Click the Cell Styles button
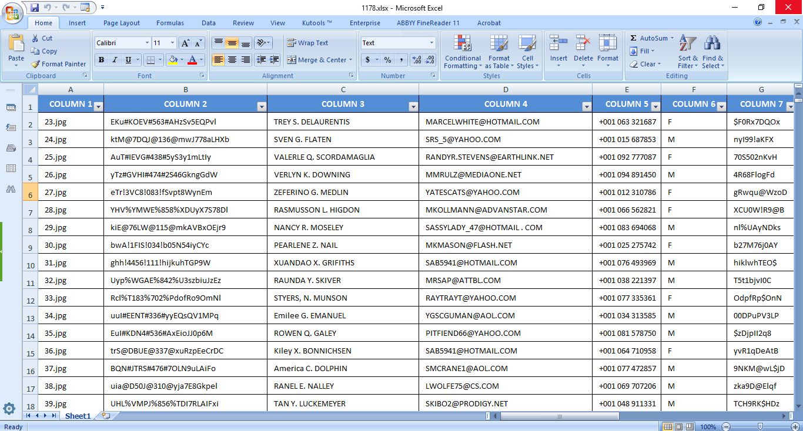 pos(527,52)
